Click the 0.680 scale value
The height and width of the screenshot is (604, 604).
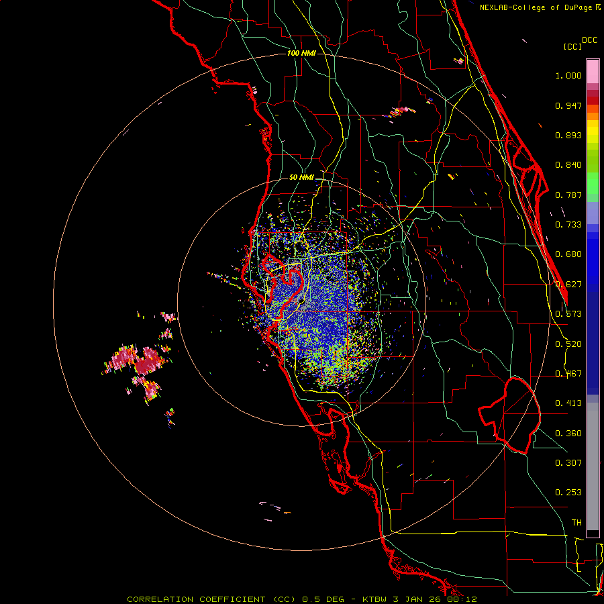(x=568, y=254)
